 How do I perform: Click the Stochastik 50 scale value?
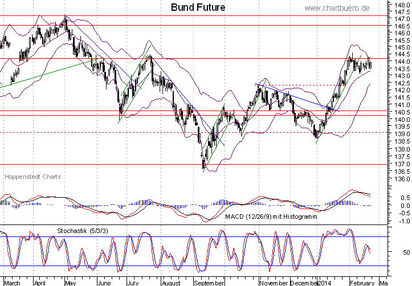pyautogui.click(x=406, y=252)
